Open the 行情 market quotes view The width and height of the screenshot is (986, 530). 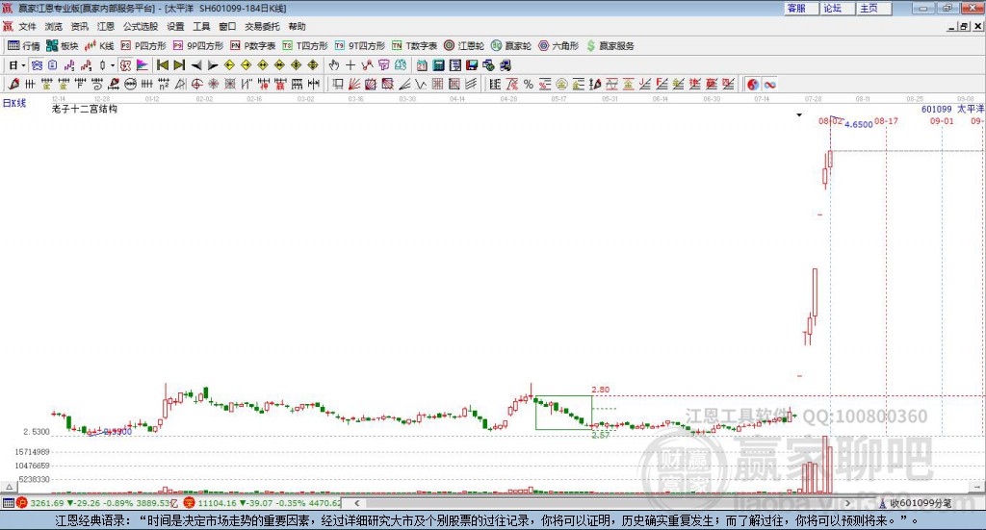(x=24, y=45)
